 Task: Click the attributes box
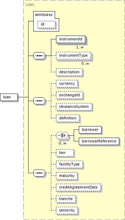[46, 21]
